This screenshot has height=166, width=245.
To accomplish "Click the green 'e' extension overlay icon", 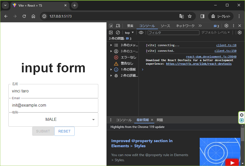I will (x=242, y=120).
